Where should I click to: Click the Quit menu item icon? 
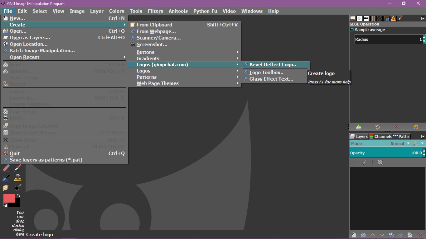tap(6, 153)
